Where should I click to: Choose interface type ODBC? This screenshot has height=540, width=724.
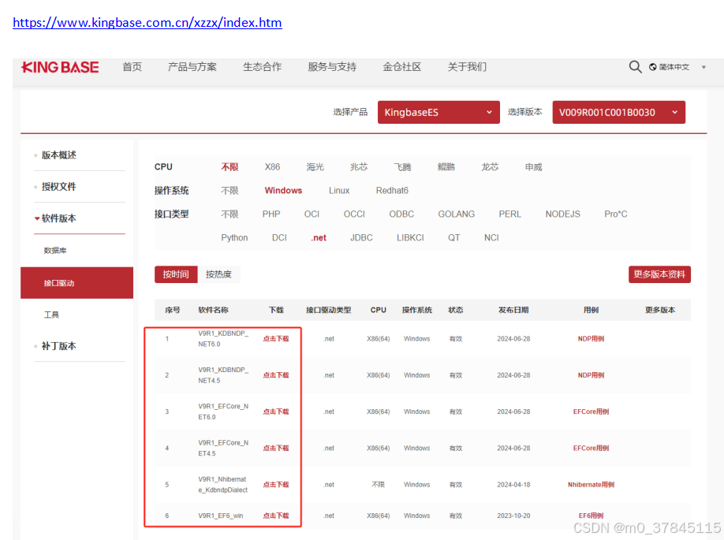click(401, 214)
